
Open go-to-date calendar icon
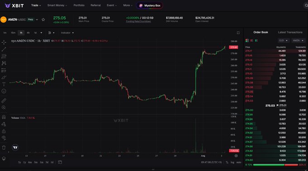tap(60, 162)
